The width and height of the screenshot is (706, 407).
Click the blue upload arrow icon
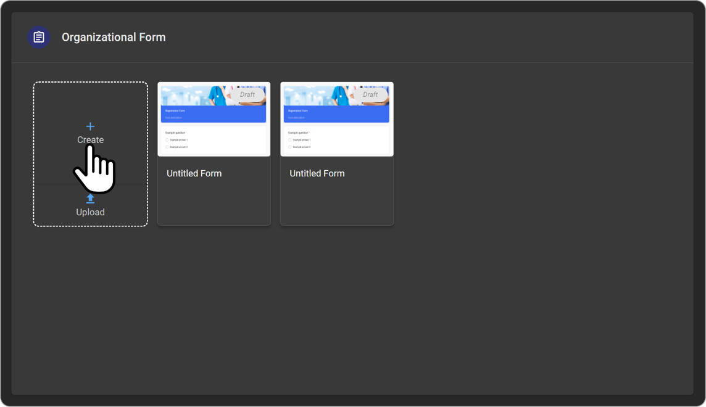tap(90, 199)
